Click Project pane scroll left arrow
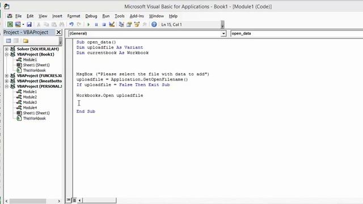 pos(6,201)
